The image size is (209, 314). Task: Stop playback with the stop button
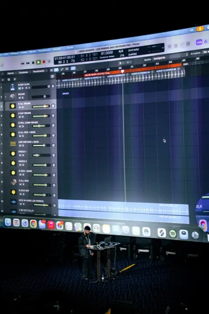tap(33, 63)
